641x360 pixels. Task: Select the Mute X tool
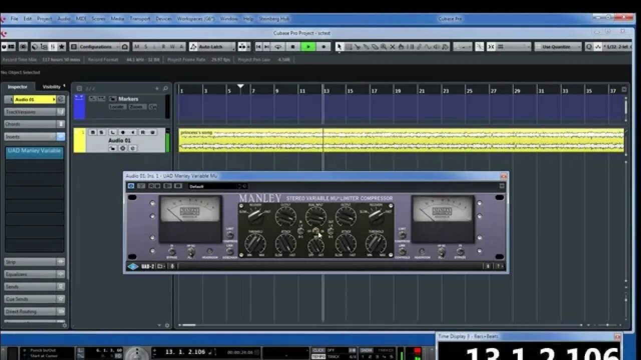[x=393, y=46]
